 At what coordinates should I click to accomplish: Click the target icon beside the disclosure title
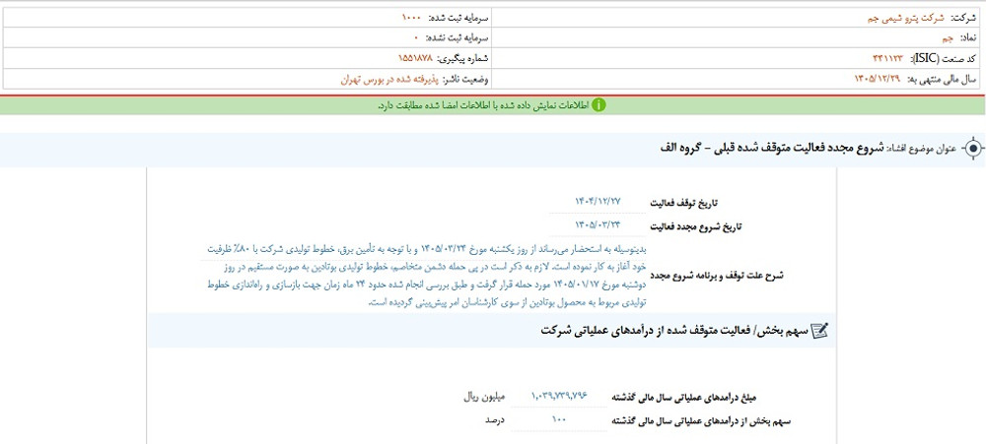tap(973, 150)
